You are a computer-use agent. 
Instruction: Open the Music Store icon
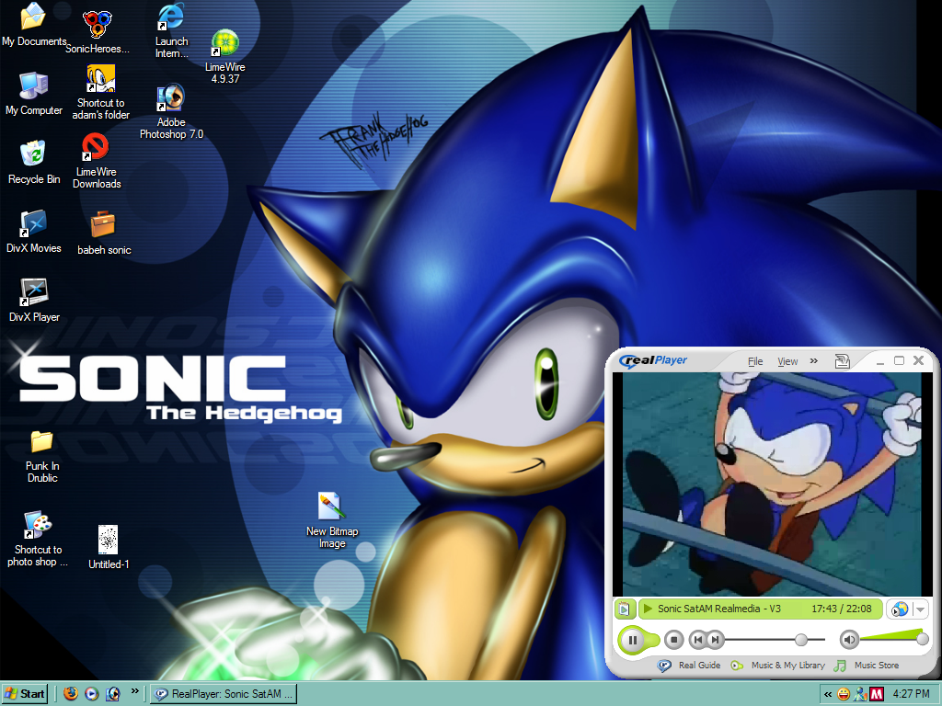click(x=870, y=665)
